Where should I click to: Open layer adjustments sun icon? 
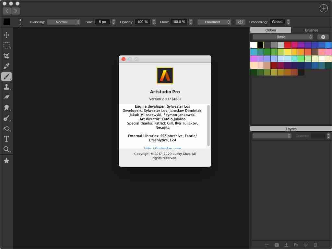306,245
